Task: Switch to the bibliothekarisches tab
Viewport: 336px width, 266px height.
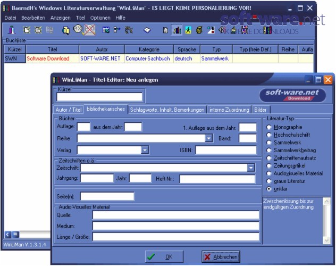Action: pos(106,109)
